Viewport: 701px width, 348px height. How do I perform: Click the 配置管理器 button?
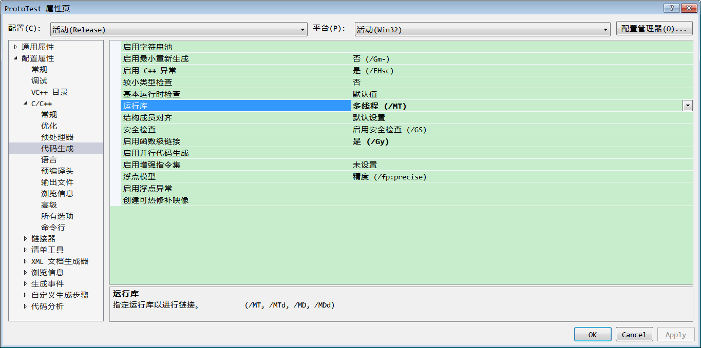tap(654, 29)
